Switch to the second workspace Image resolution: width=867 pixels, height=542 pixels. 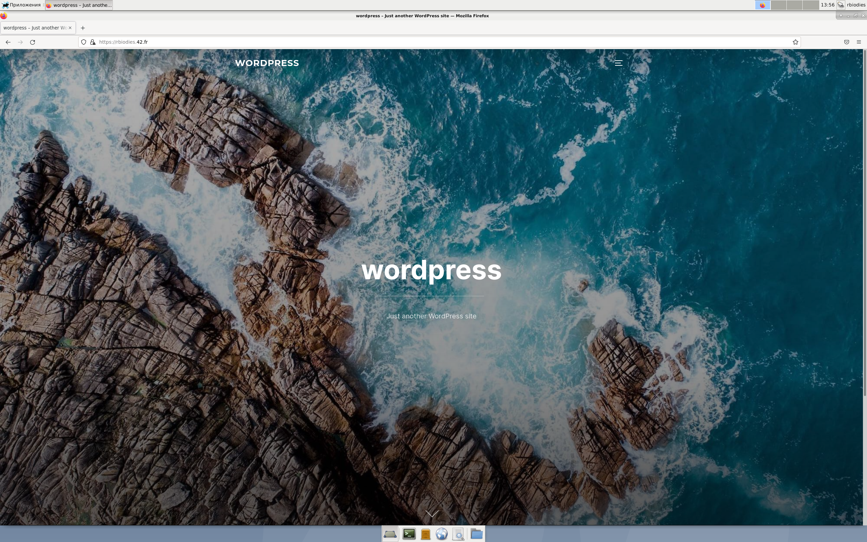[779, 5]
